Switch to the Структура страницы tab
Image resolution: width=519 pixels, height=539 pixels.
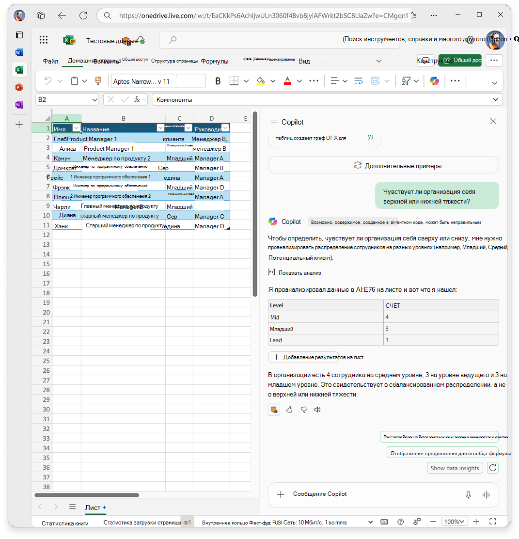coord(174,61)
